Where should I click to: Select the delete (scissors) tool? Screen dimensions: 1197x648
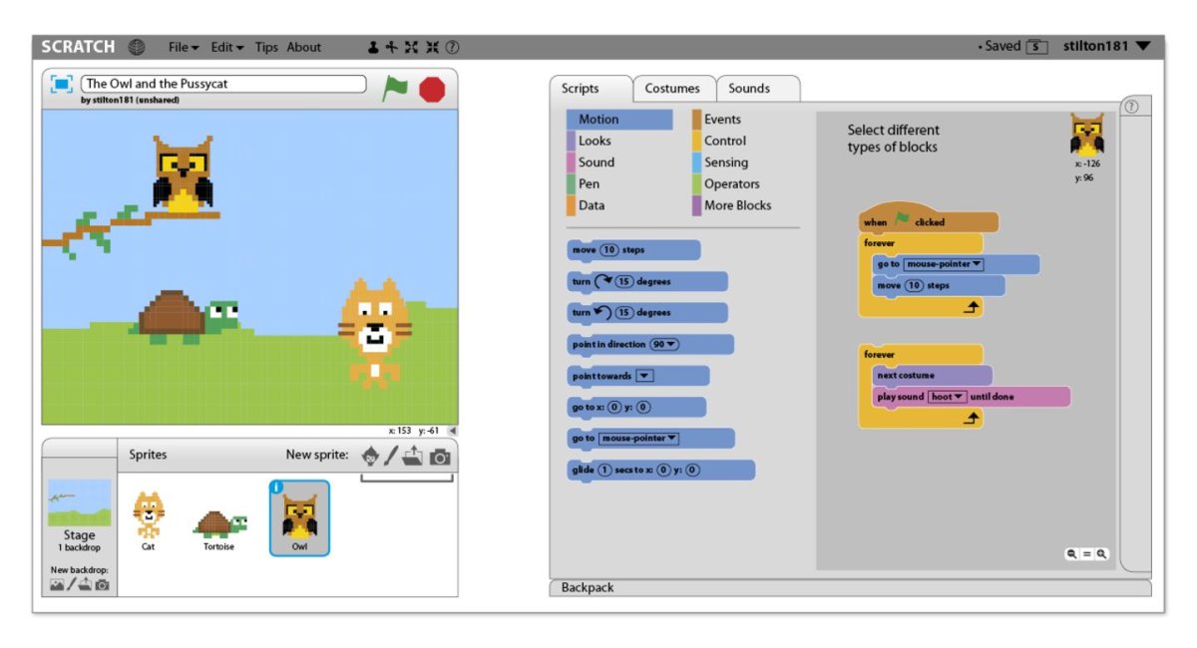(x=393, y=47)
